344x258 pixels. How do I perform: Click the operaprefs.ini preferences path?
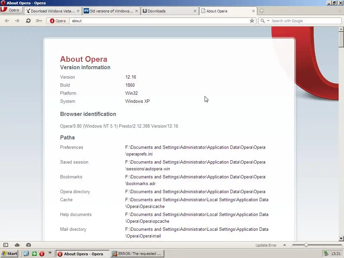coord(195,151)
